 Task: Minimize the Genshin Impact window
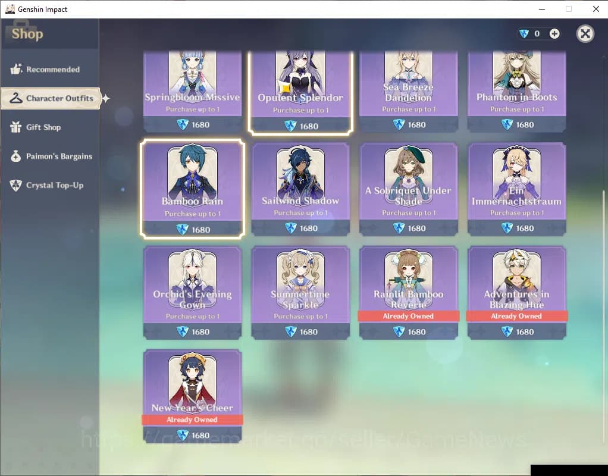tap(542, 9)
